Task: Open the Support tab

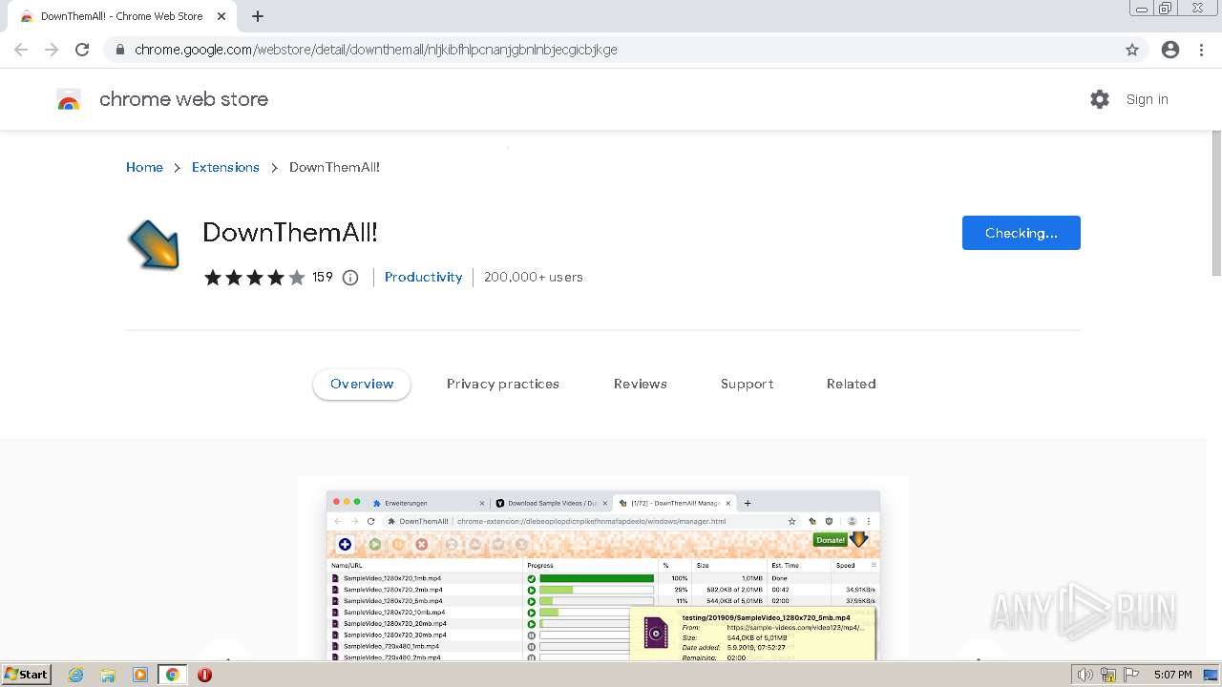Action: [x=748, y=384]
